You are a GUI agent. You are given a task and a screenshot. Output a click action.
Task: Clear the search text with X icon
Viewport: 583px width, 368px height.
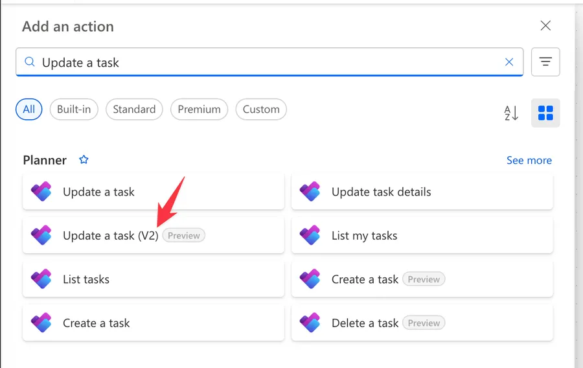point(509,62)
